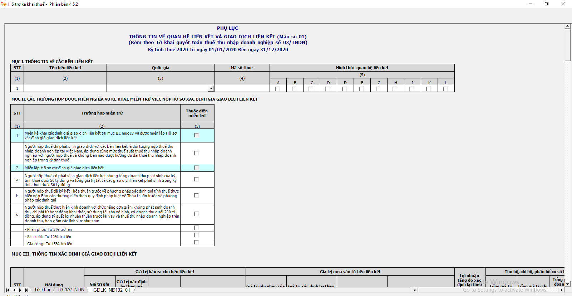Click the 'Tên bên liên kết' input cell
572x296 pixels.
pos(65,88)
